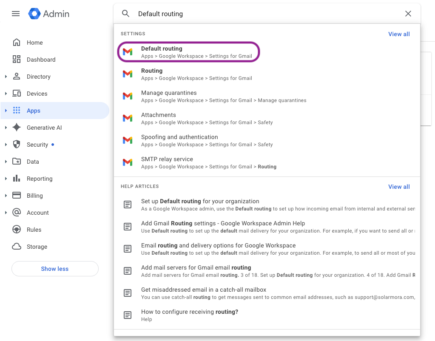Image resolution: width=435 pixels, height=341 pixels.
Task: Click the Storage cloud icon
Action: [x=17, y=247]
